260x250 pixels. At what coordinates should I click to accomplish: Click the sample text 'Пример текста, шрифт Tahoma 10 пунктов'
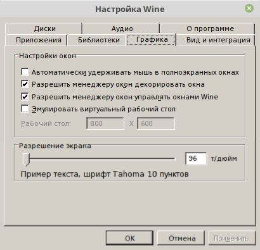click(x=105, y=174)
